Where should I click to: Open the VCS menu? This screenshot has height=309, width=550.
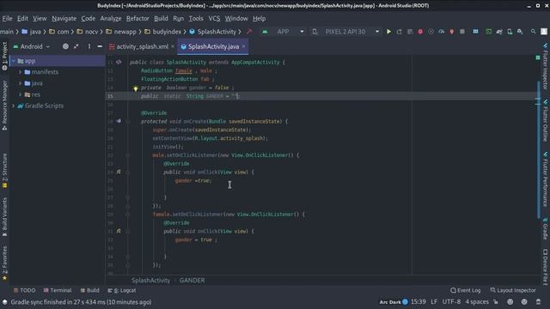[x=214, y=18]
